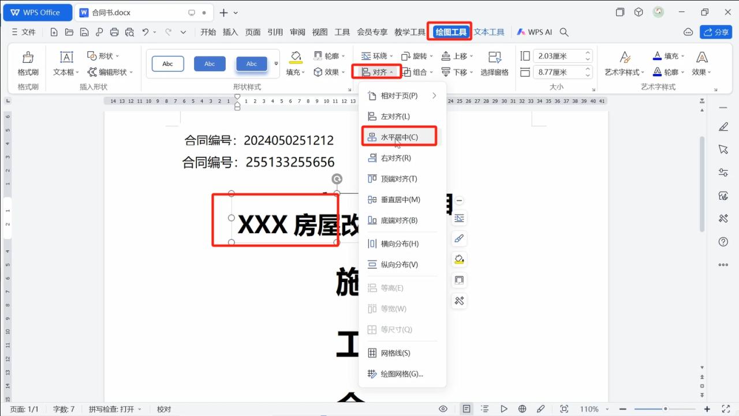Click the Undo arrow icon
Image resolution: width=739 pixels, height=416 pixels.
[145, 32]
